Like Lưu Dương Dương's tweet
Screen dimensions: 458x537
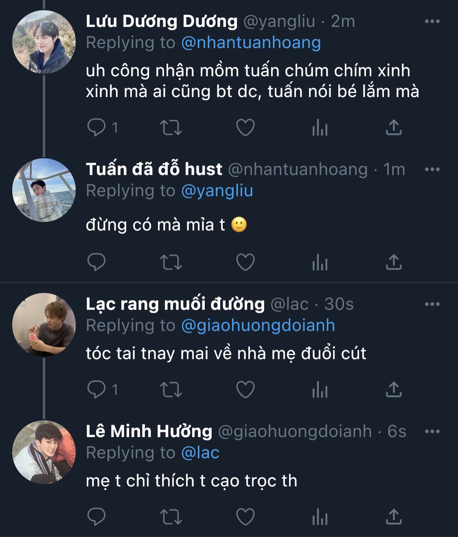coord(245,128)
